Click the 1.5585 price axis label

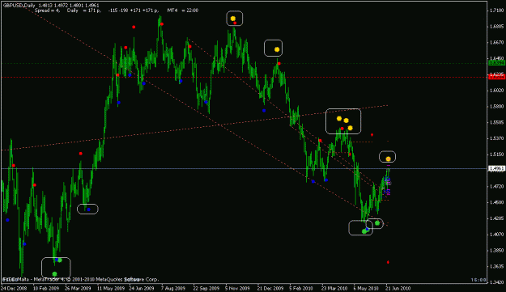pyautogui.click(x=496, y=122)
